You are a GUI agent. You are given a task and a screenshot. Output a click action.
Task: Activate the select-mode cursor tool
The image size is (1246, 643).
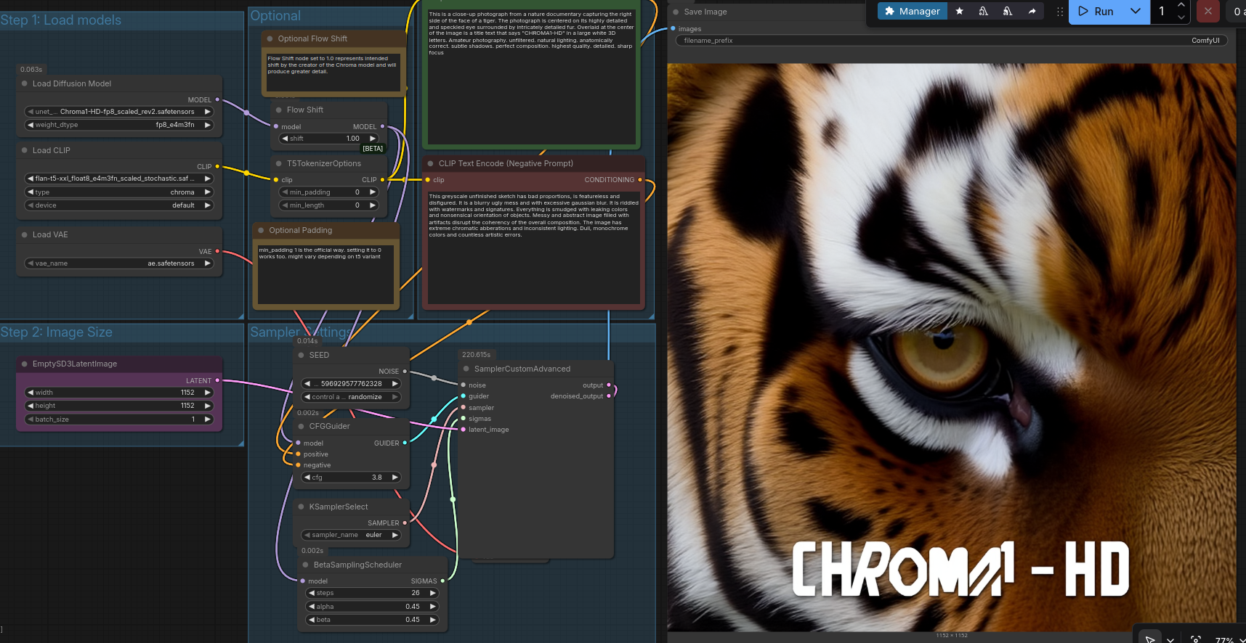point(1150,639)
